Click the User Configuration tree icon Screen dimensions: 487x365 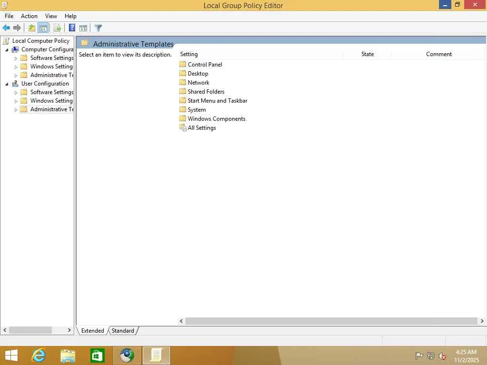coord(15,84)
